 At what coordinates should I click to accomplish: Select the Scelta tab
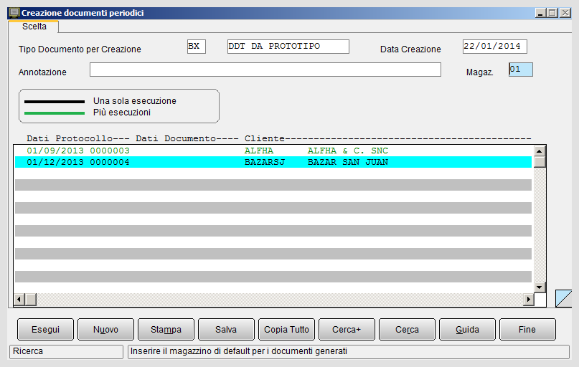click(34, 27)
